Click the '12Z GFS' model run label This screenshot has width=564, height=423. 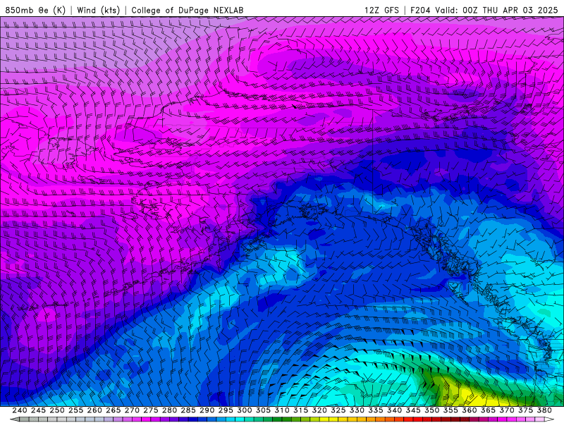381,10
